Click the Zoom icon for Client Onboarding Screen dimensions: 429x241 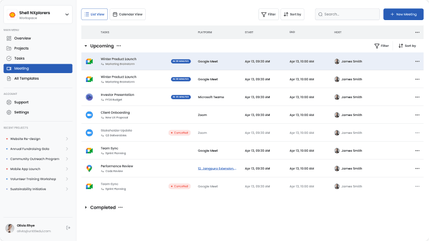click(89, 115)
